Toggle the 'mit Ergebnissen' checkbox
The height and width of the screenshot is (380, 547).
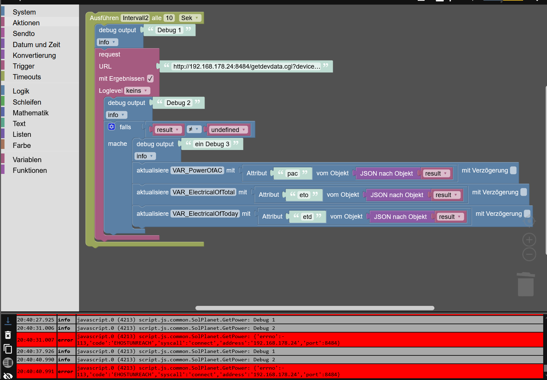tap(150, 79)
